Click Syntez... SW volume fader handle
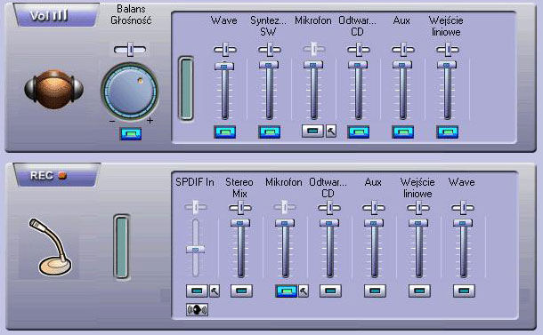Viewport: 543px width, 335px height. coord(269,65)
